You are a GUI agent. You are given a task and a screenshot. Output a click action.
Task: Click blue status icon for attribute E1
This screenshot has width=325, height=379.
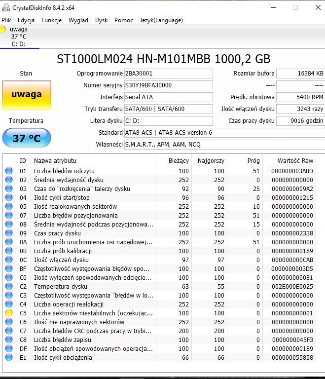(x=9, y=357)
